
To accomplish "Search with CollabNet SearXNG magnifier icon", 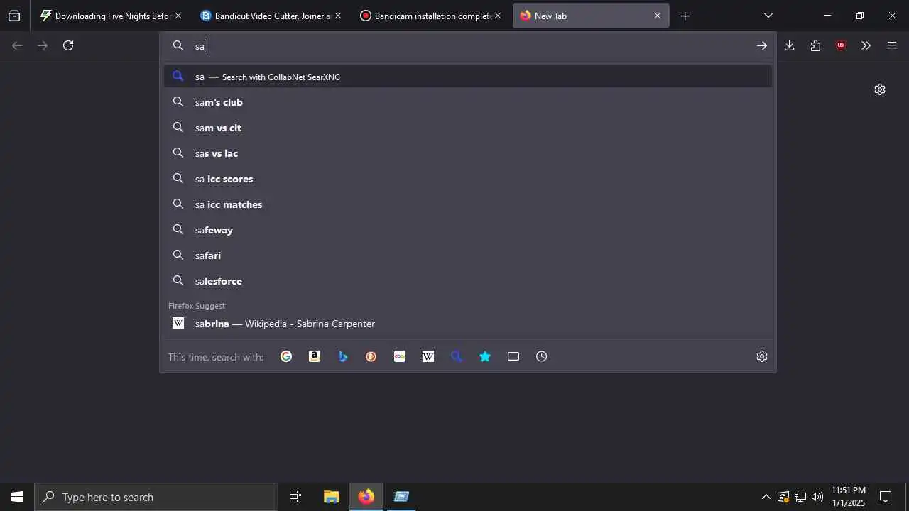I will (x=457, y=356).
